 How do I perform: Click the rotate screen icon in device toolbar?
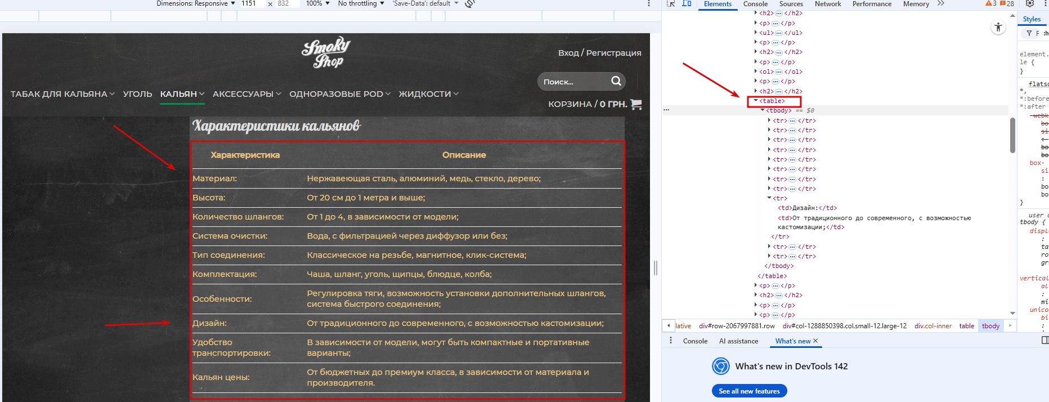tap(470, 3)
